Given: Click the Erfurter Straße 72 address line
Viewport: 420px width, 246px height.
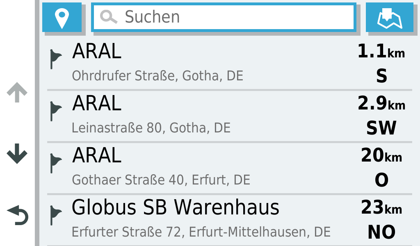Looking at the screenshot, I should (x=201, y=232).
